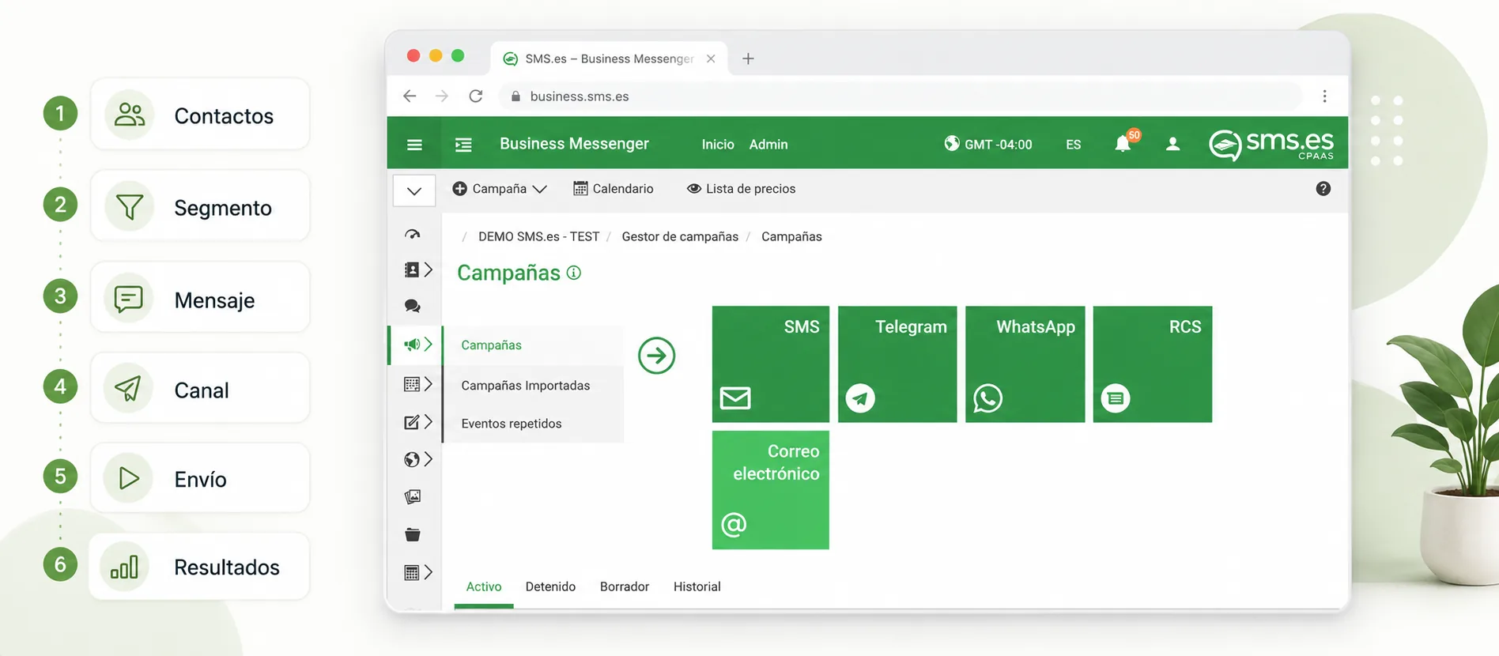1499x656 pixels.
Task: Click the sms.es CPAAS logo
Action: pyautogui.click(x=1271, y=145)
